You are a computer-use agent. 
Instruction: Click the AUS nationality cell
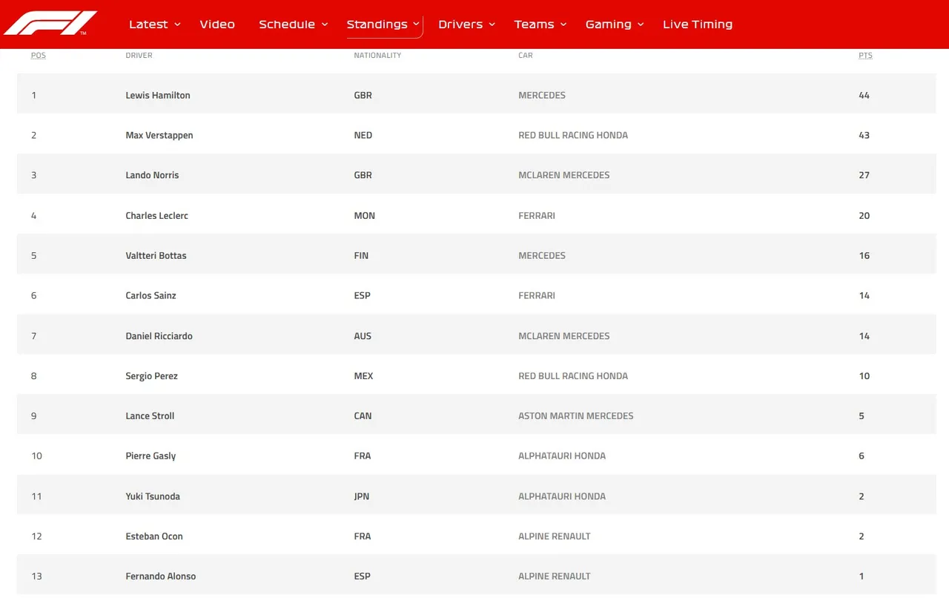tap(363, 335)
